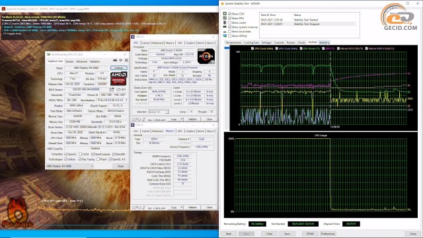Screen dimensions: 423x238
Task: Click the Stress system memory RAM icon
Action: [225, 27]
